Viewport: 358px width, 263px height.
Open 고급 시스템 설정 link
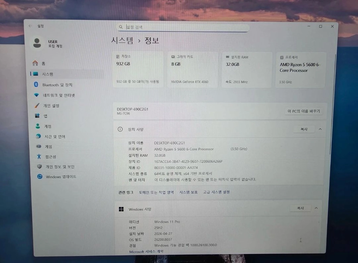(x=216, y=192)
